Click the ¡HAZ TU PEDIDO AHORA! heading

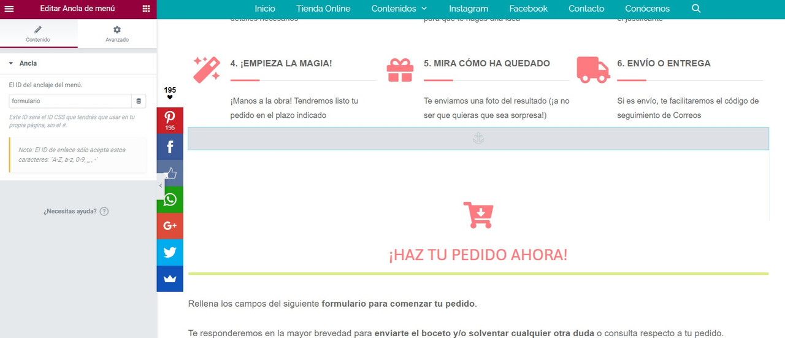tap(478, 255)
